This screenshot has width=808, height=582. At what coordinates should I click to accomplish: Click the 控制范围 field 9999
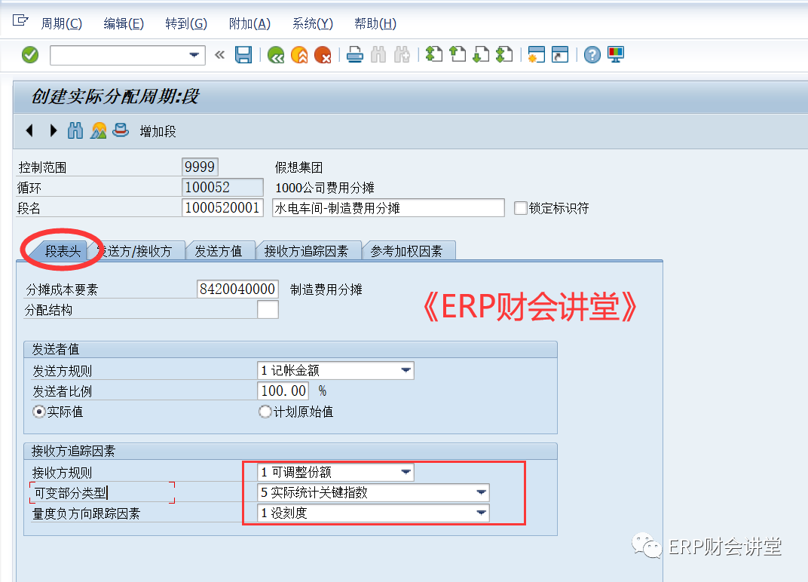coord(200,167)
